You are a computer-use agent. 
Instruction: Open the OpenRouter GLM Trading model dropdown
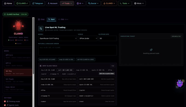click(x=57, y=38)
